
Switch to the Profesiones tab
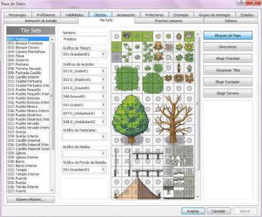(x=46, y=15)
